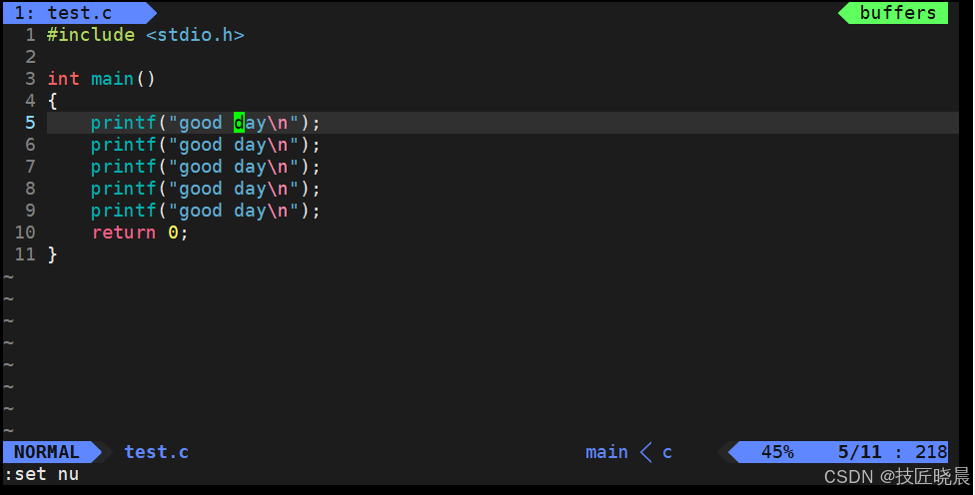The height and width of the screenshot is (495, 975).
Task: Click the word 'day' on line 8
Action: pyautogui.click(x=250, y=189)
